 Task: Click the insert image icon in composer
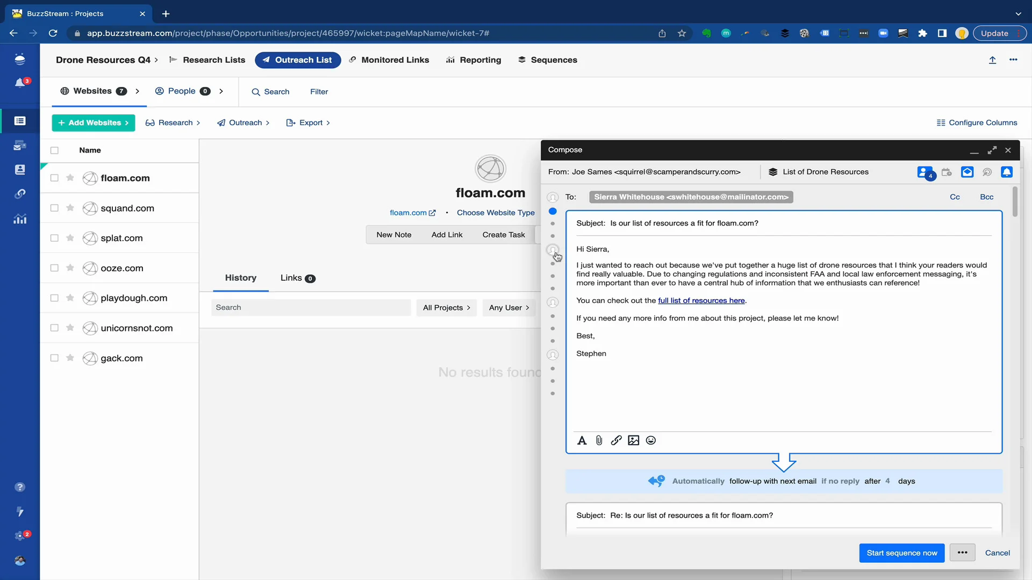click(633, 440)
